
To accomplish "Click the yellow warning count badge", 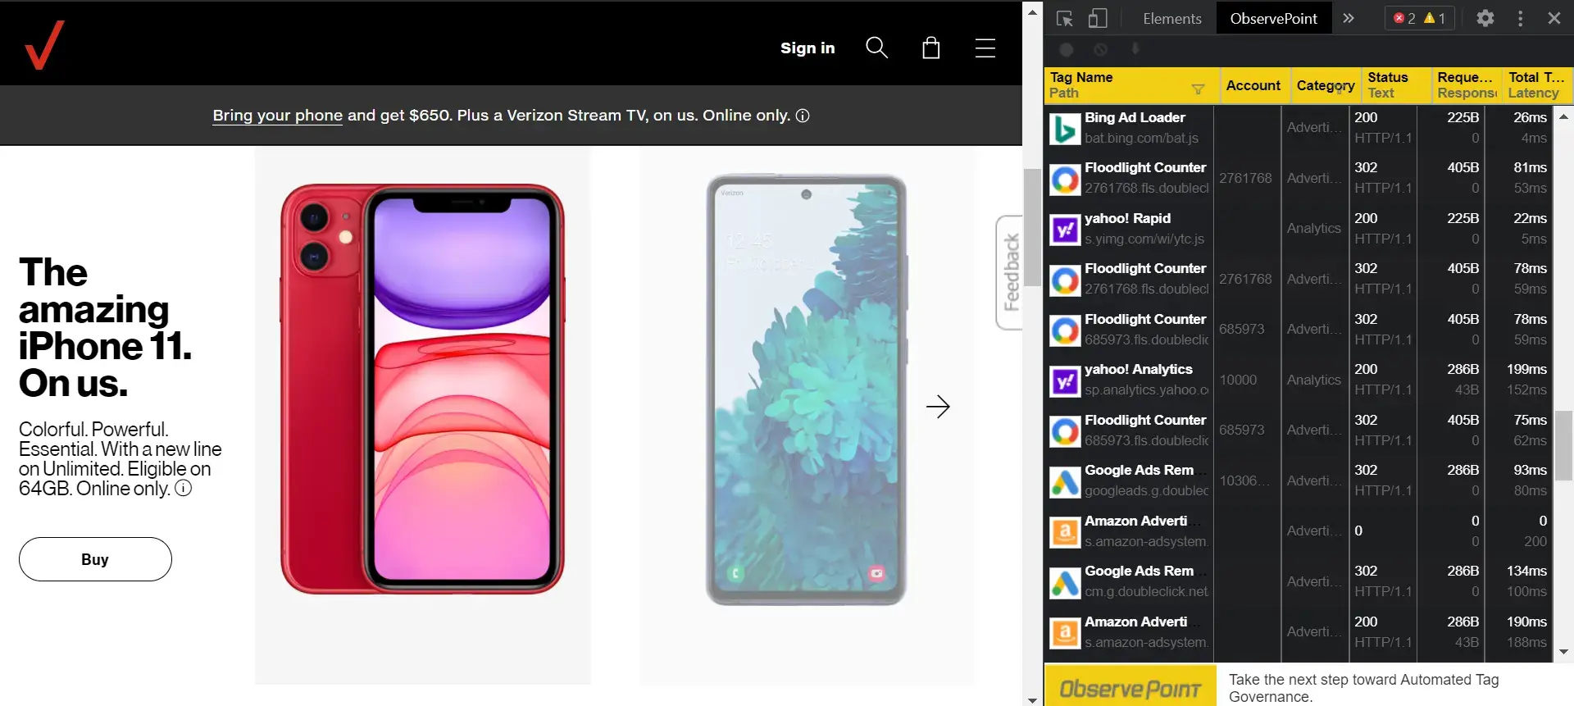I will click(1435, 18).
